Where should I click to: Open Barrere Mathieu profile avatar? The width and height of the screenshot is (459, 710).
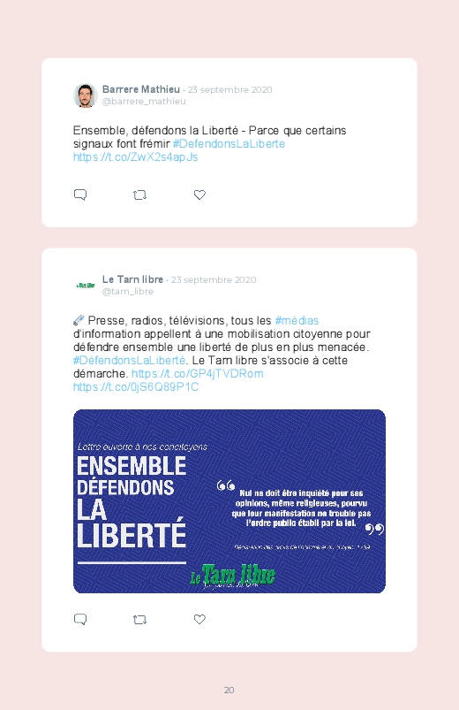pyautogui.click(x=86, y=95)
